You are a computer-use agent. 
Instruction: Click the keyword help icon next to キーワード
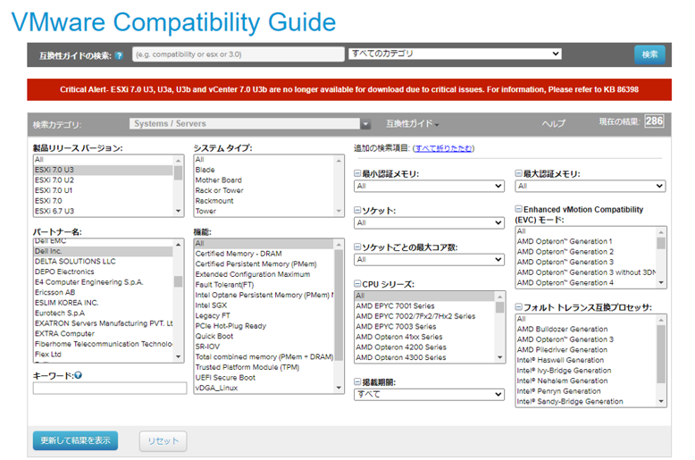point(78,375)
